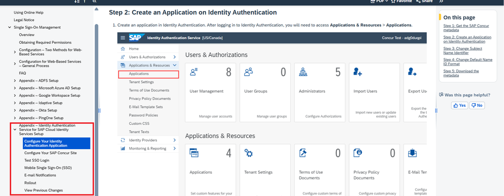Jump to Step 1: Get the SAP Concur metadata

[462, 28]
